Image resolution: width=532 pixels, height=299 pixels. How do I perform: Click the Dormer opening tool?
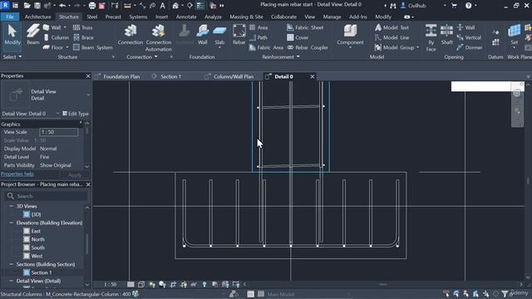point(470,47)
